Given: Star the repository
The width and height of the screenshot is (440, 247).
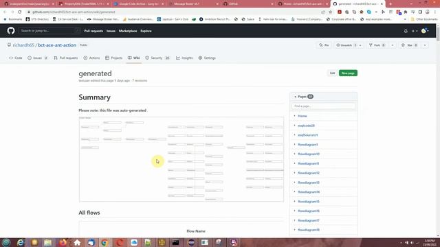Looking at the screenshot, I should click(410, 45).
